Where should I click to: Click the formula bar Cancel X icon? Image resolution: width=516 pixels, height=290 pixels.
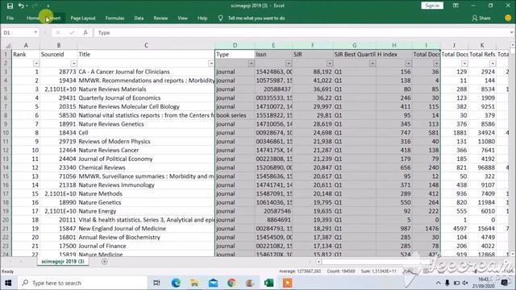pos(58,32)
